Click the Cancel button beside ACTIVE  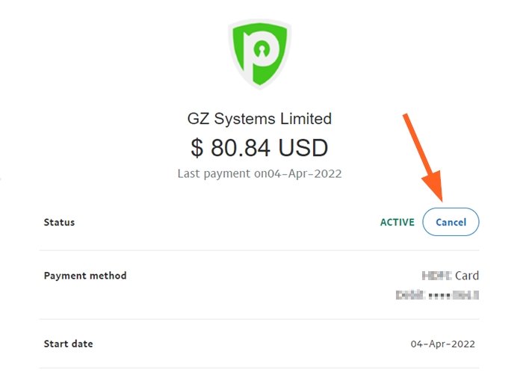click(451, 222)
